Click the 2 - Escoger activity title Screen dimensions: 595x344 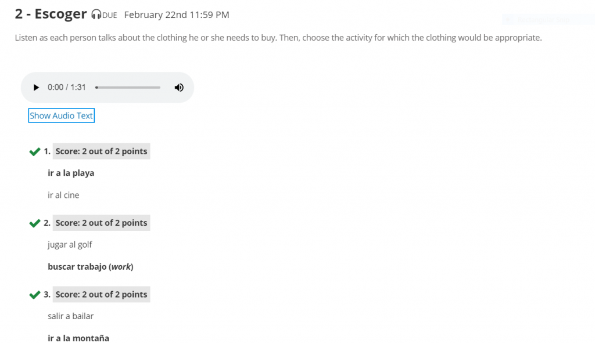51,14
